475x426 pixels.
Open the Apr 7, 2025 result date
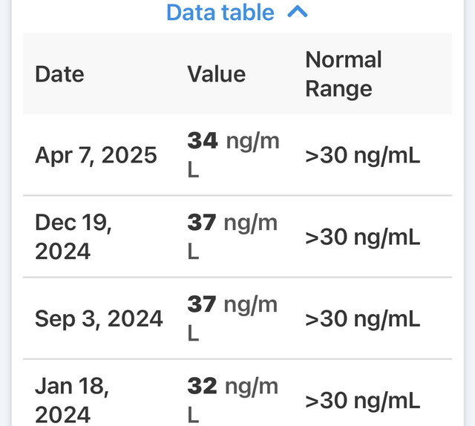click(96, 155)
